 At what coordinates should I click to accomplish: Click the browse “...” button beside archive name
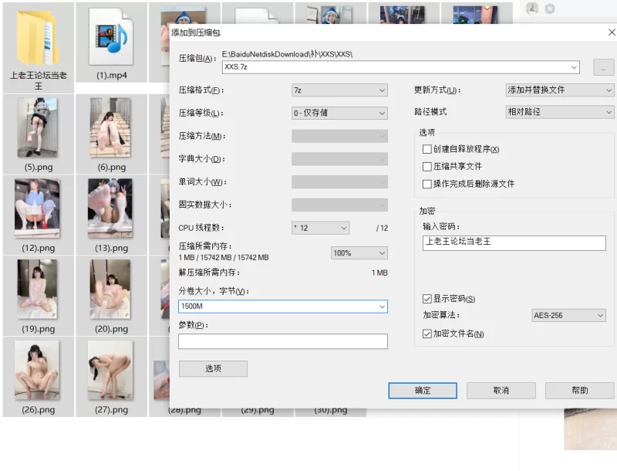603,68
